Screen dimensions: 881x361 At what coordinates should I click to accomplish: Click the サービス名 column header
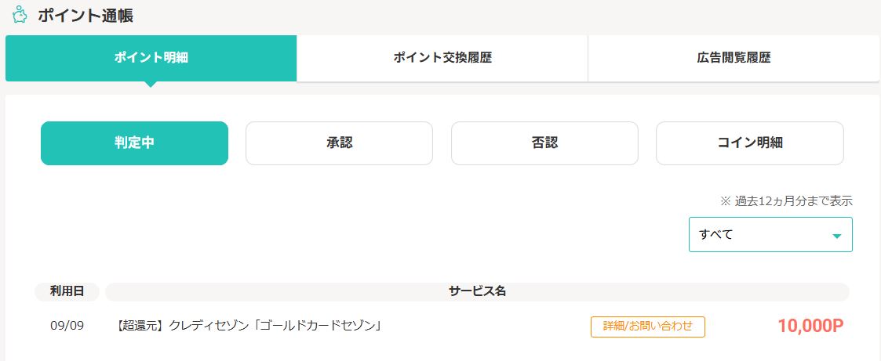477,291
